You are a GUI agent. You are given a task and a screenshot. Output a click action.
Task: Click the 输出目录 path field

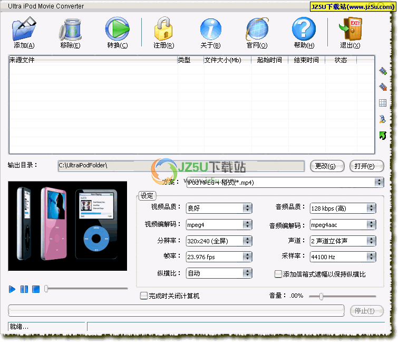pos(181,166)
